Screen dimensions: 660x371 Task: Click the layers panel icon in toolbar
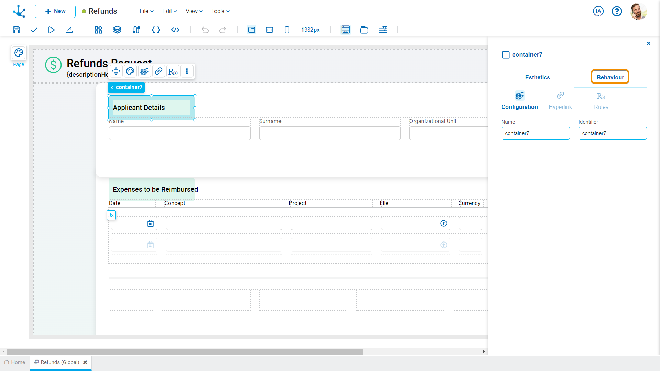pos(117,30)
